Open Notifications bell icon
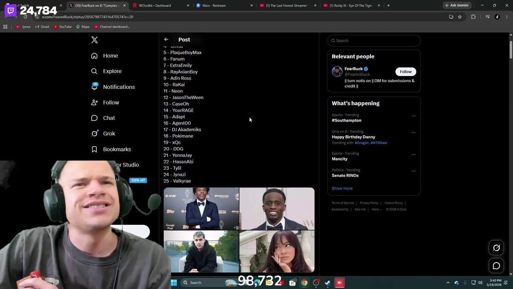 (94, 86)
